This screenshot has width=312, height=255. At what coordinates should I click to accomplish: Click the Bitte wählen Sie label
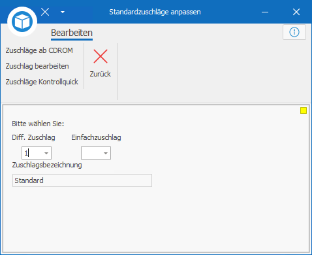(38, 124)
